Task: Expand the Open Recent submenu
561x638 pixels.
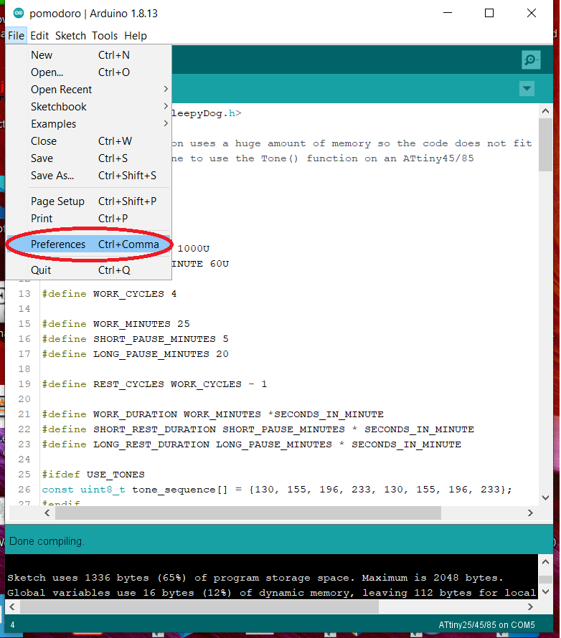Action: [x=88, y=89]
